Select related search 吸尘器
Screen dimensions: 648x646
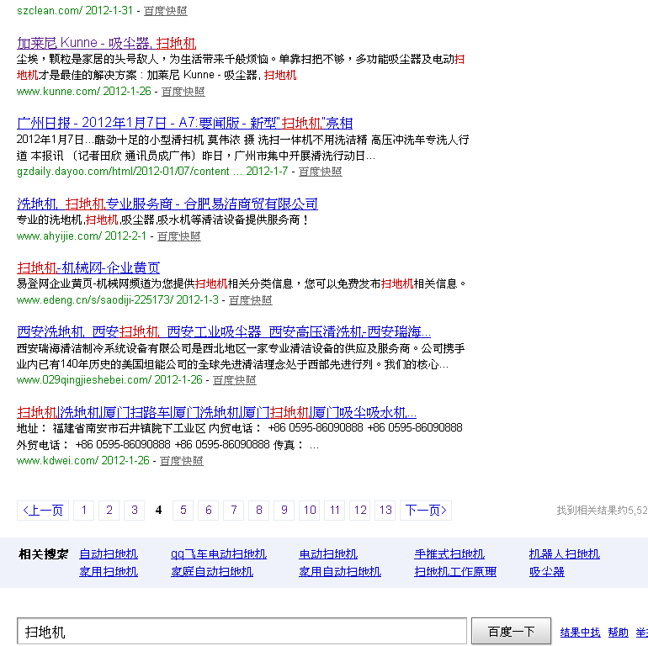tap(547, 572)
